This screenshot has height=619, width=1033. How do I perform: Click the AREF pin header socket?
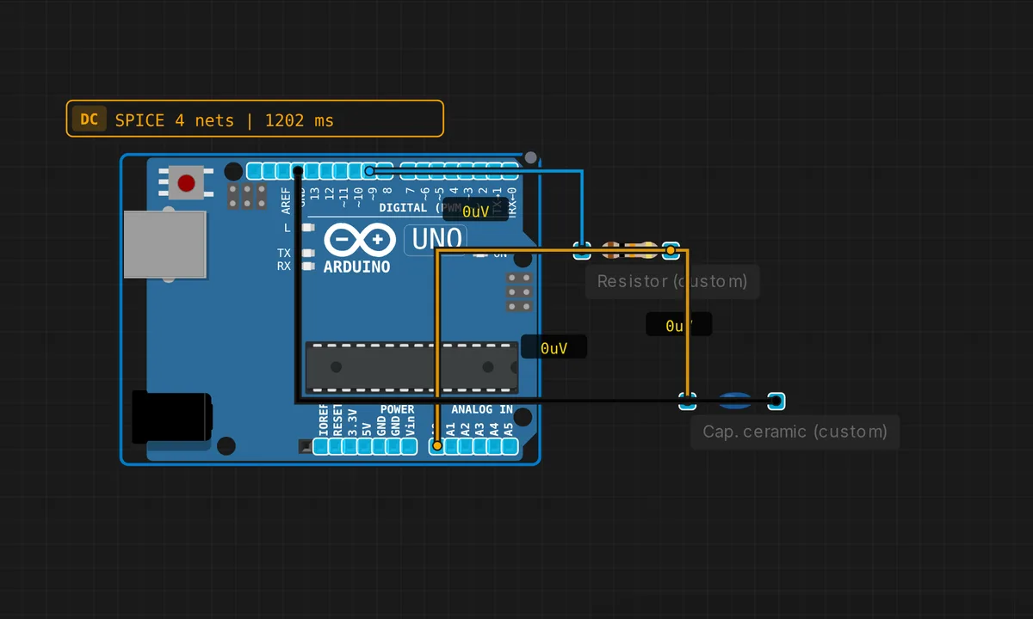coord(284,171)
